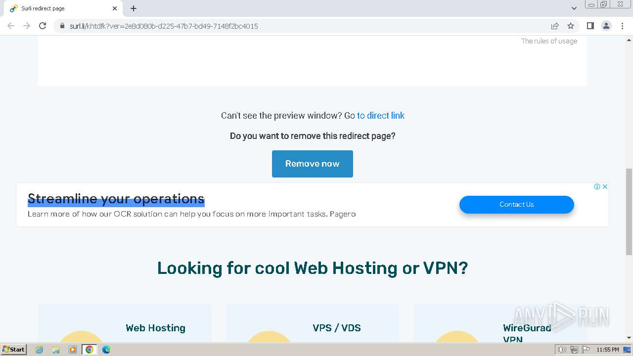Open the Chrome three-dot menu
633x356 pixels.
coord(623,26)
